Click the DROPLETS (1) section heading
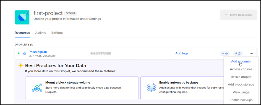This screenshot has width=261, height=105. point(24,45)
